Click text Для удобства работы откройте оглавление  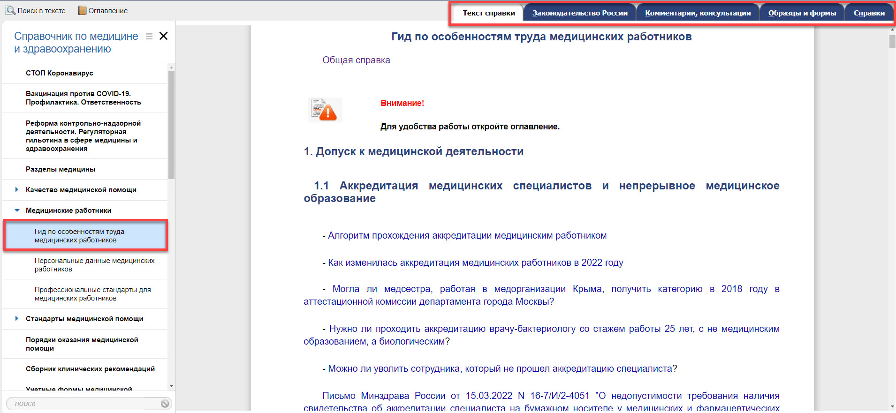pos(470,127)
